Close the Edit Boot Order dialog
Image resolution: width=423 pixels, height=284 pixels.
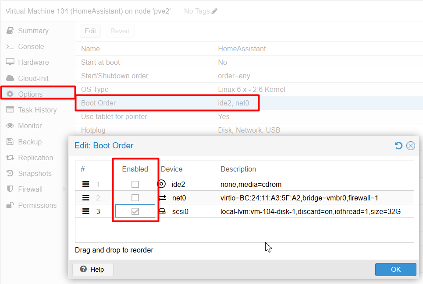click(x=411, y=146)
